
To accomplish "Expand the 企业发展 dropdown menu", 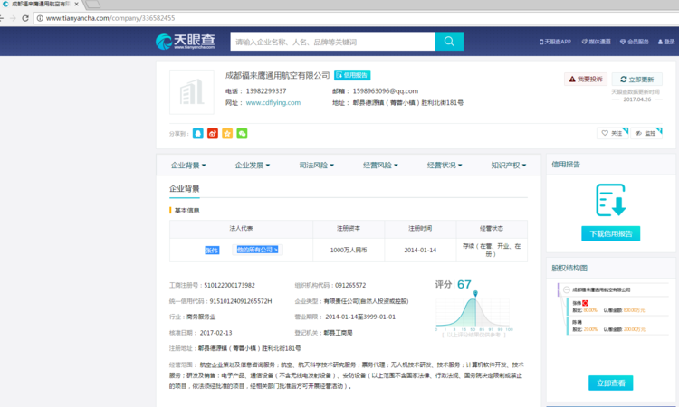I will 253,166.
